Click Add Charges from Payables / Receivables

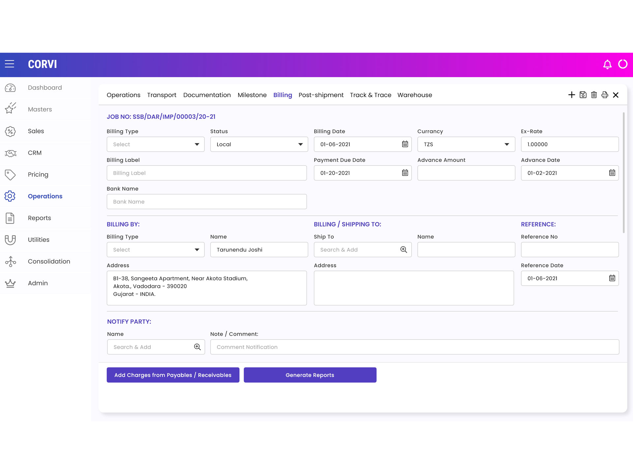tap(173, 375)
